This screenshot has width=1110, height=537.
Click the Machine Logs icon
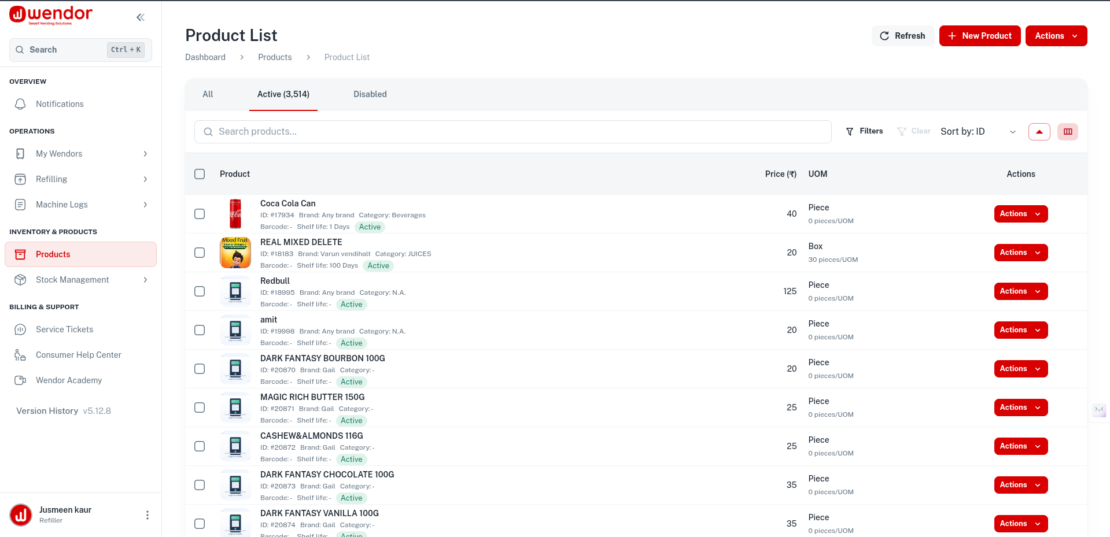click(20, 205)
